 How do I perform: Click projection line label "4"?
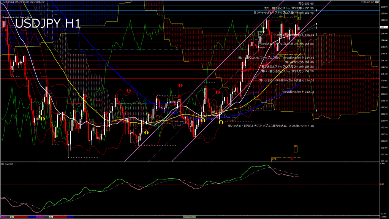316,110
